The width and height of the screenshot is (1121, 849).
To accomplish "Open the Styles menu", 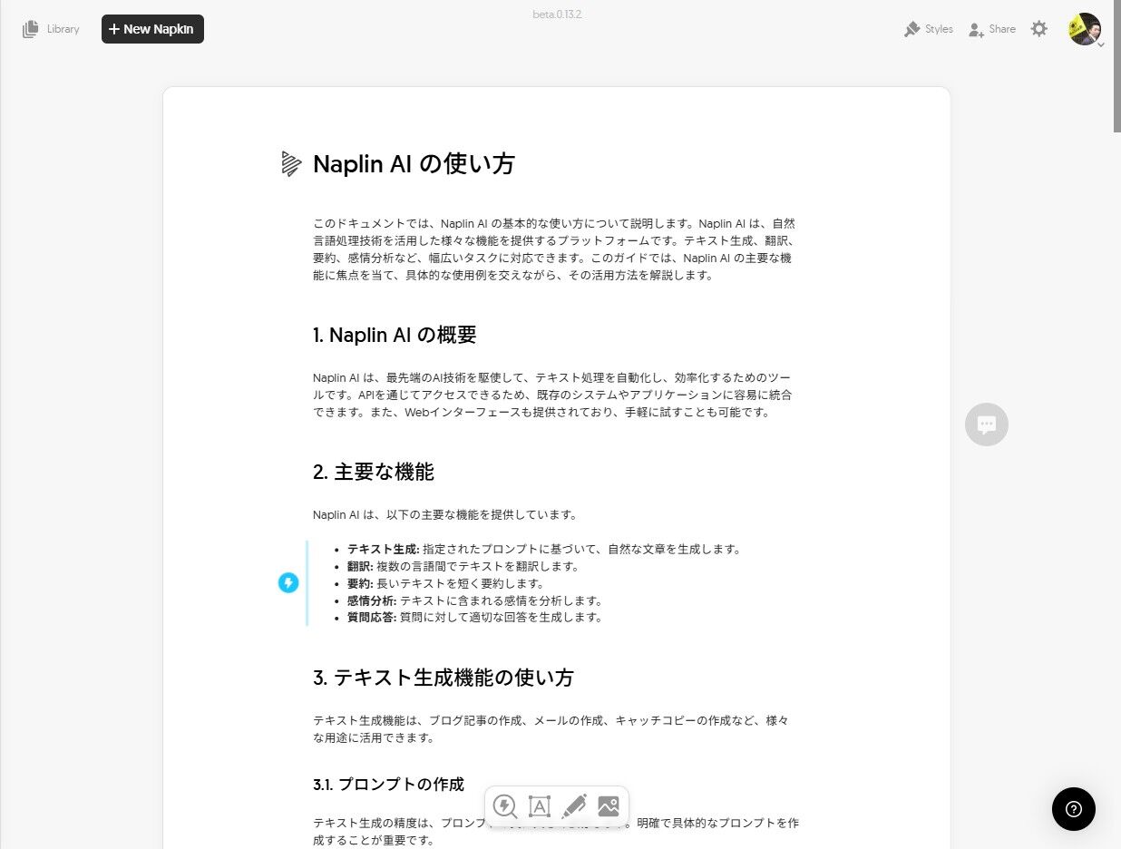I will coord(928,29).
